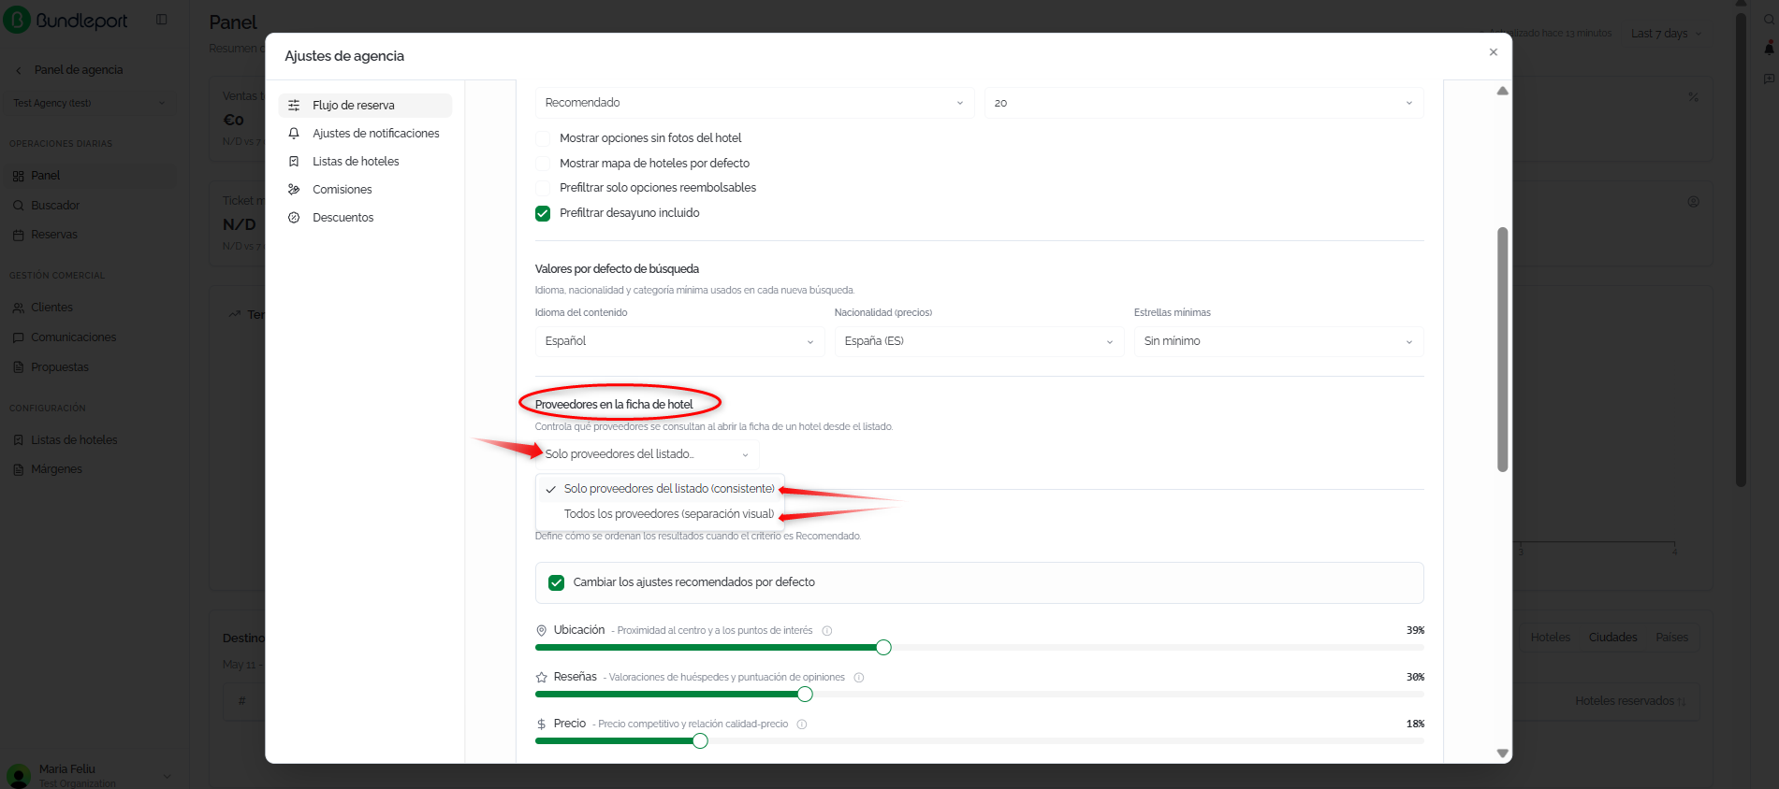Click the Listas de hoteles bookmark icon in dialog
This screenshot has width=1779, height=789.
pos(294,162)
